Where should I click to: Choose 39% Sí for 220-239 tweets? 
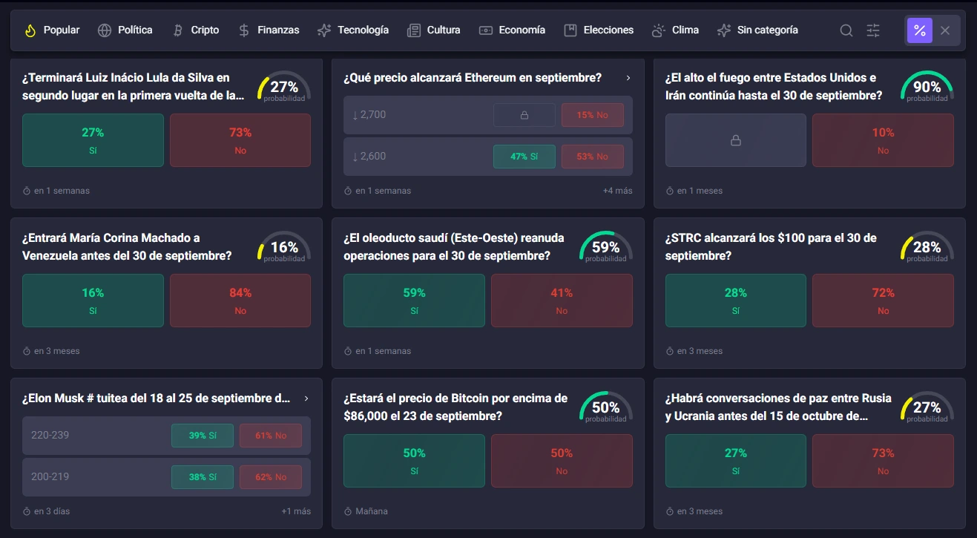(203, 436)
